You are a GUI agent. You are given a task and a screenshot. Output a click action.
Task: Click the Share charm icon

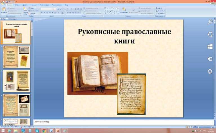[210, 34]
